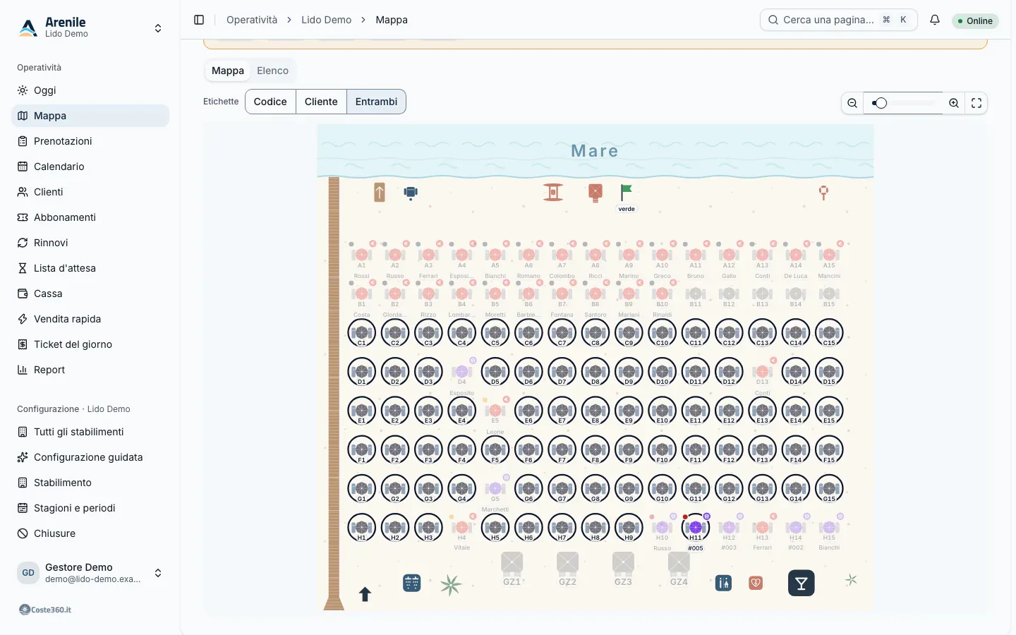
Task: Select gazebo GZ1 on the map
Action: (x=512, y=569)
